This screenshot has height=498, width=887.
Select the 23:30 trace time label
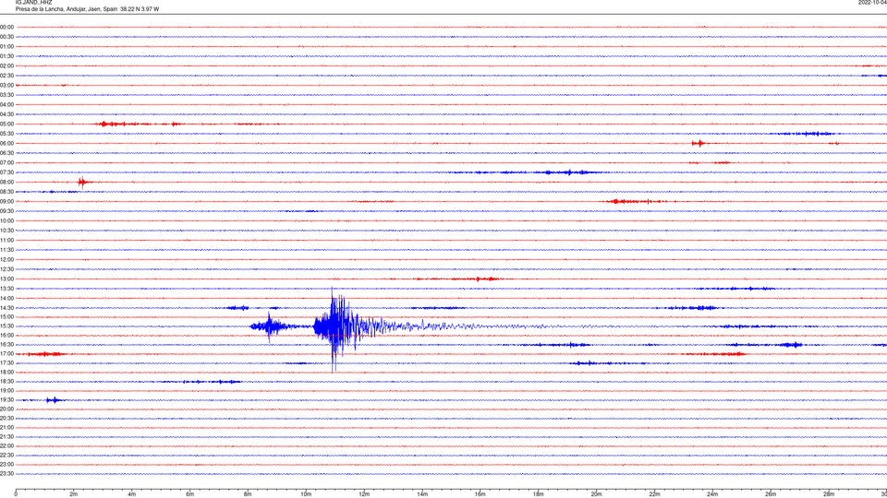point(6,474)
